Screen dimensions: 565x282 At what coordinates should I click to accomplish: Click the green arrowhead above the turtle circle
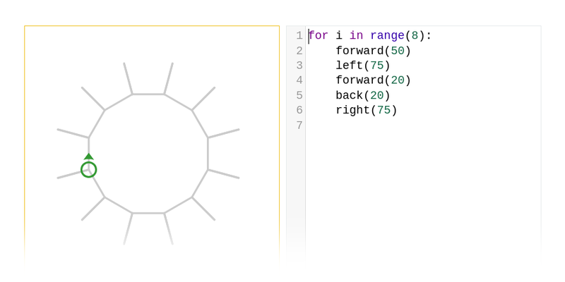click(88, 157)
